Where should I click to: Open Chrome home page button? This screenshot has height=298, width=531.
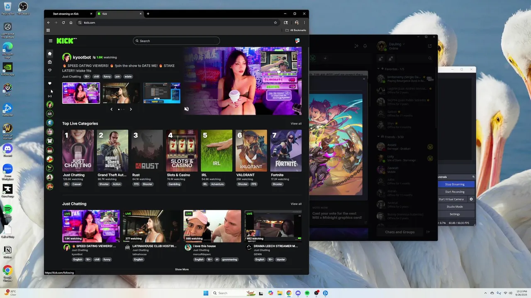(x=71, y=22)
